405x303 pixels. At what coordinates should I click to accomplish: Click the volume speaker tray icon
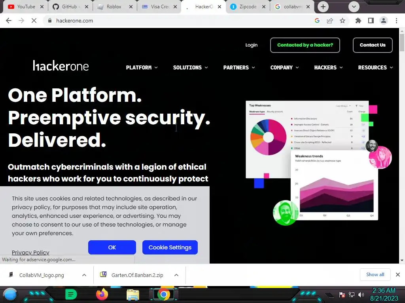click(x=361, y=294)
